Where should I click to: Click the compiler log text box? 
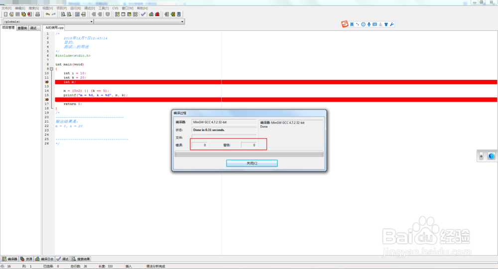click(291, 134)
